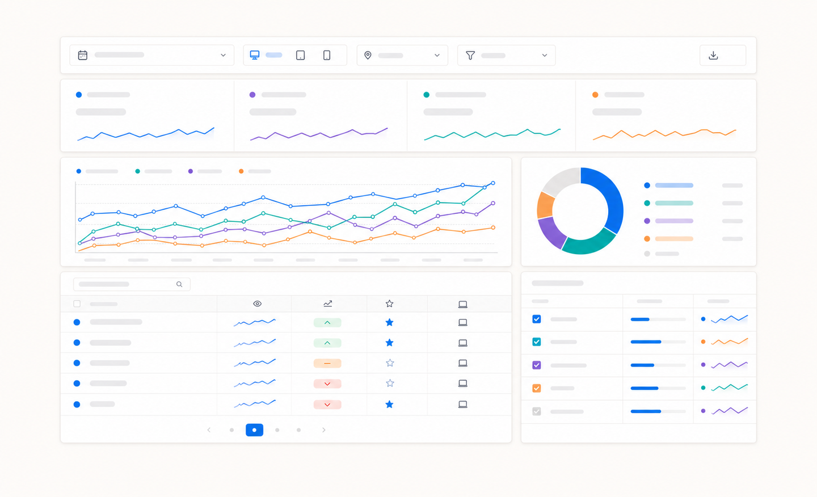Expand the chevron of the date dropdown
This screenshot has height=497, width=817.
click(x=223, y=55)
